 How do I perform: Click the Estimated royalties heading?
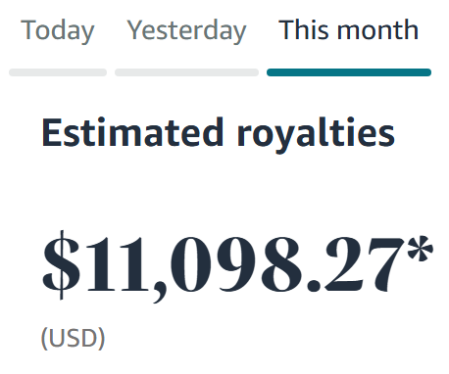point(219,134)
